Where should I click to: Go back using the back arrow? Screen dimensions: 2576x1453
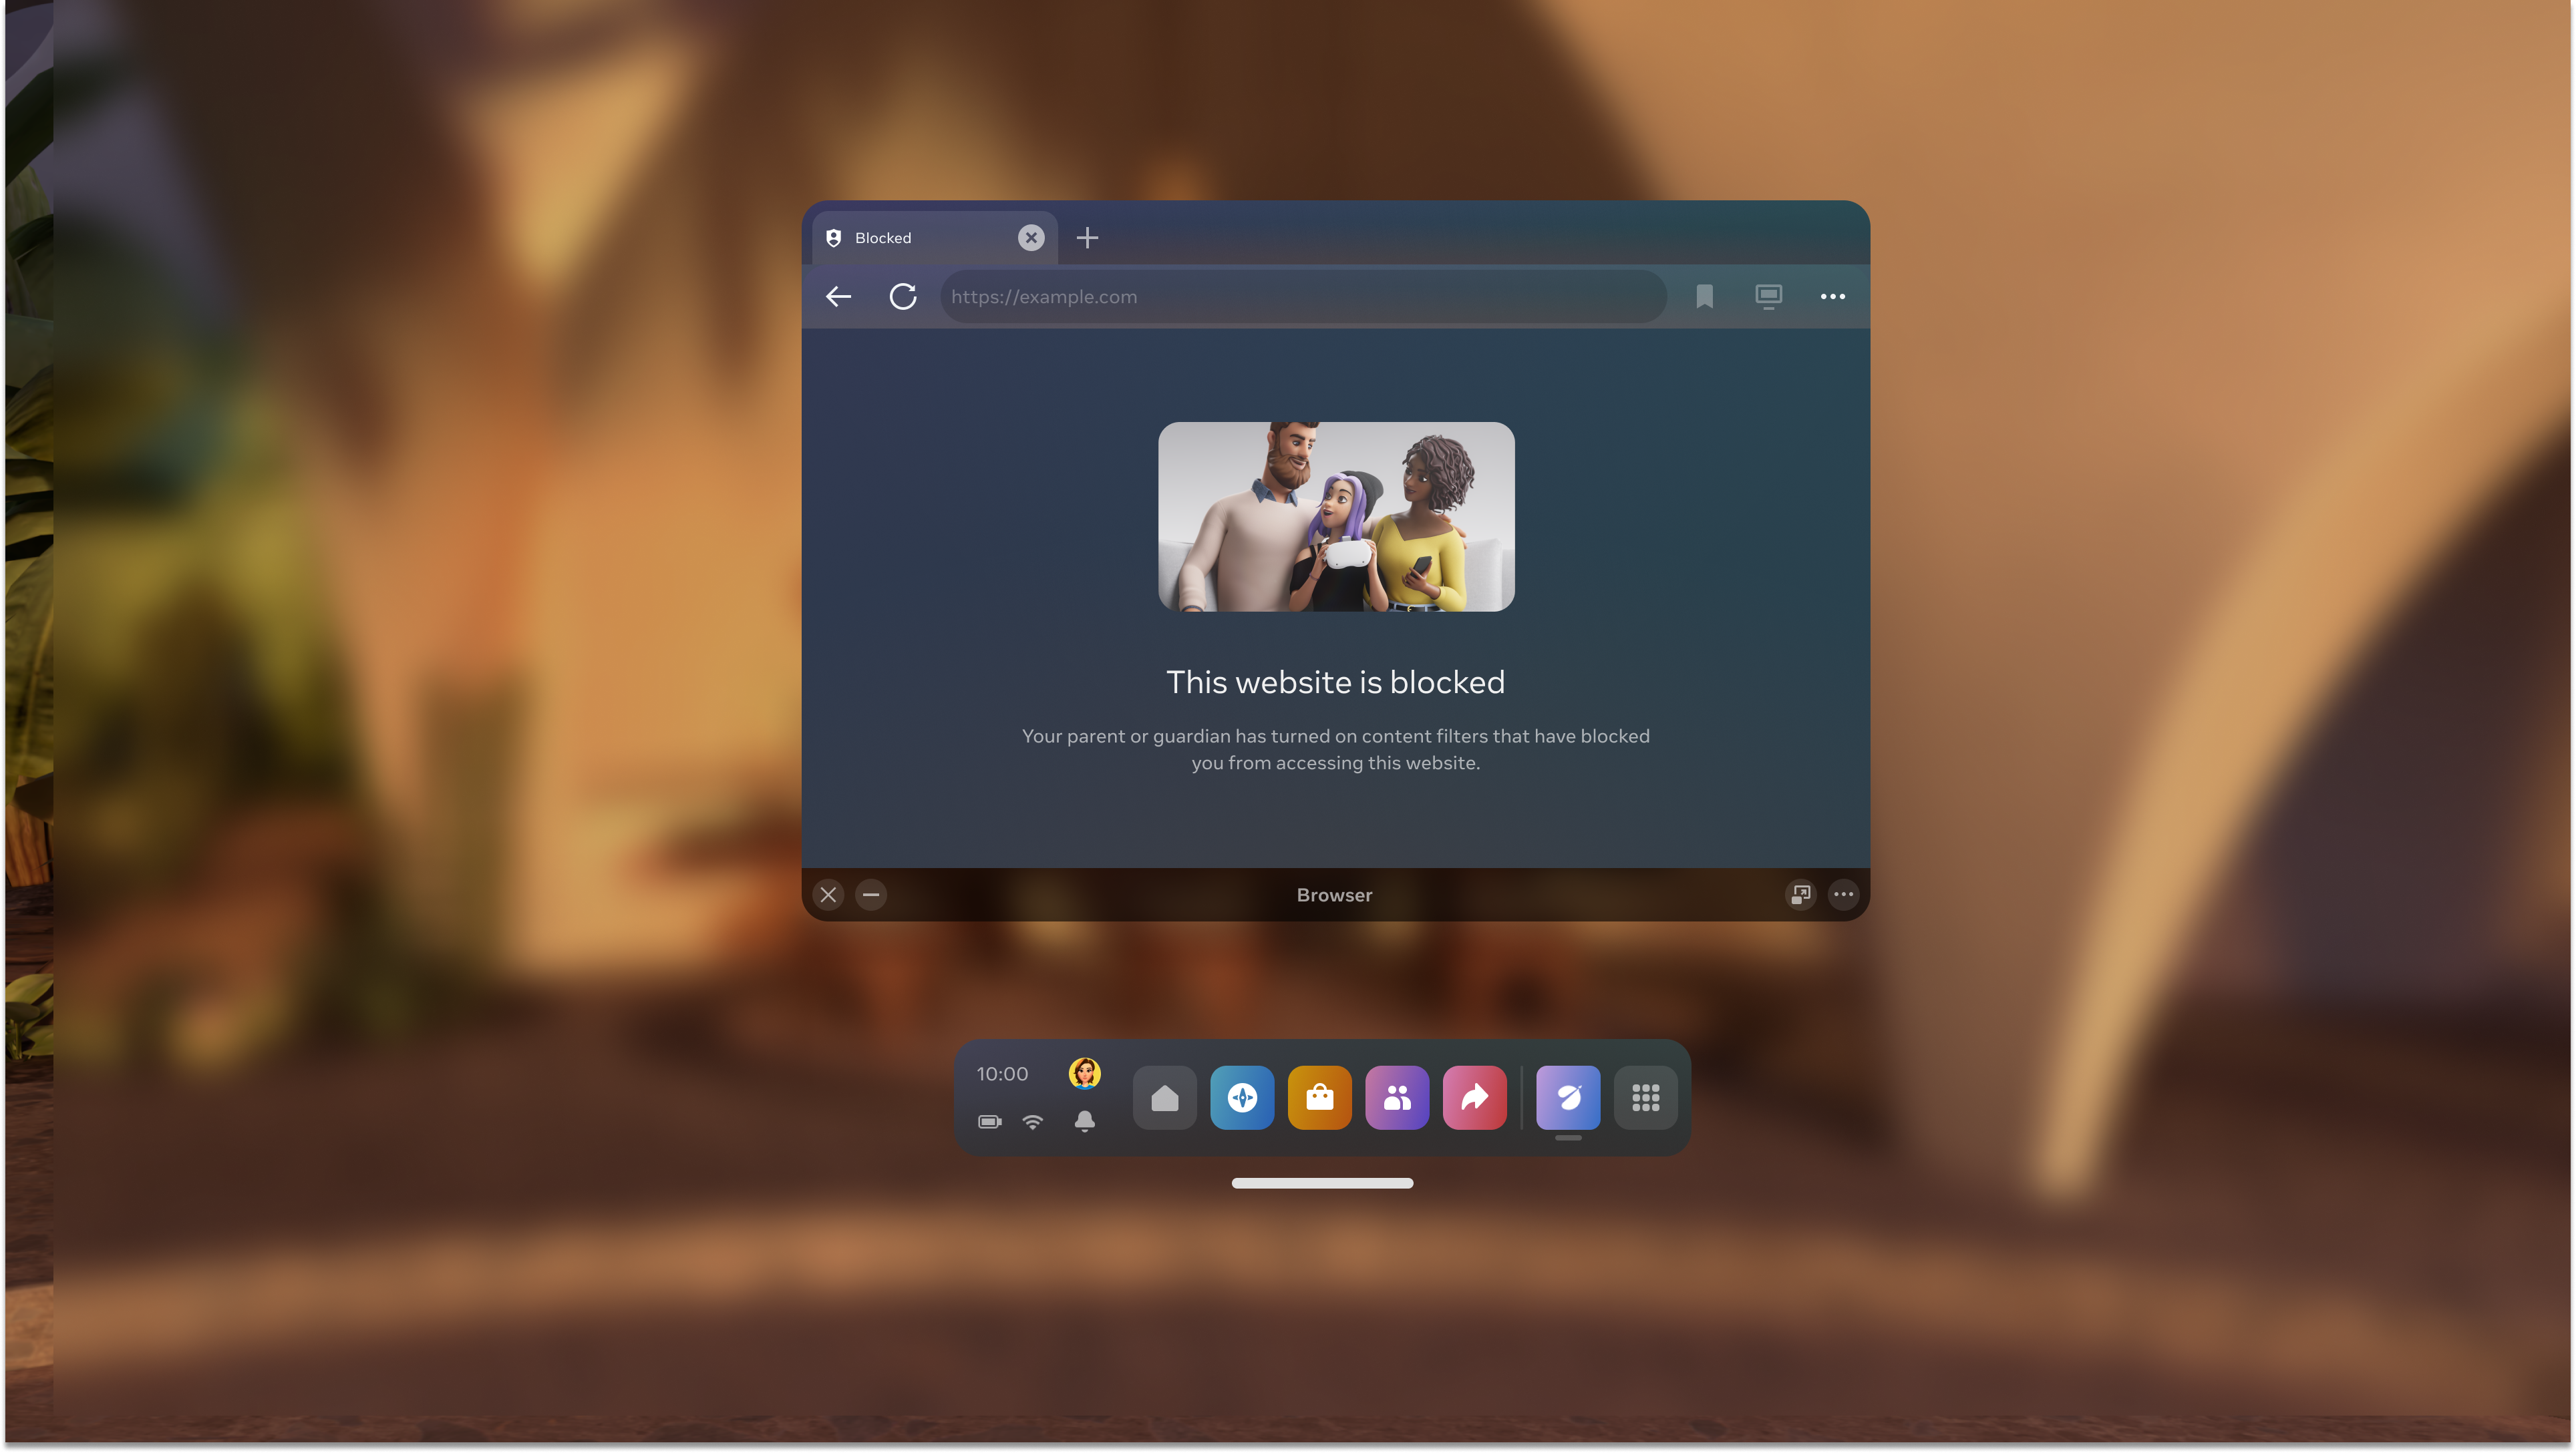[838, 296]
